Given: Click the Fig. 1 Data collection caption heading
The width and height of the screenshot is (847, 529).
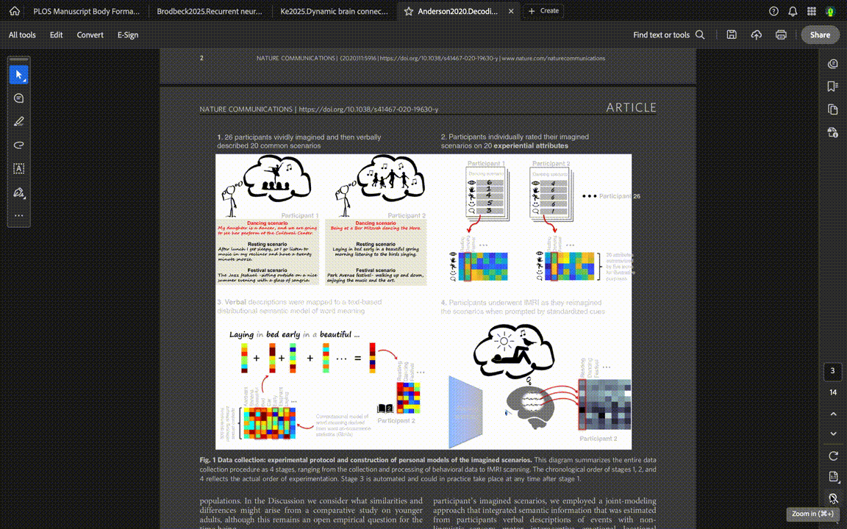Looking at the screenshot, I should pos(365,460).
